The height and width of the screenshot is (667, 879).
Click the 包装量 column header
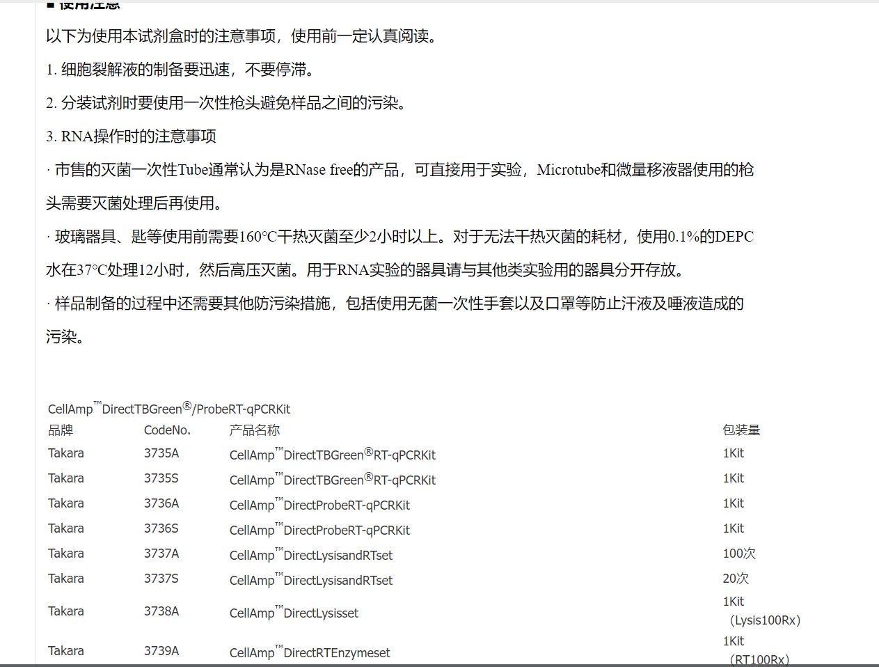point(741,430)
